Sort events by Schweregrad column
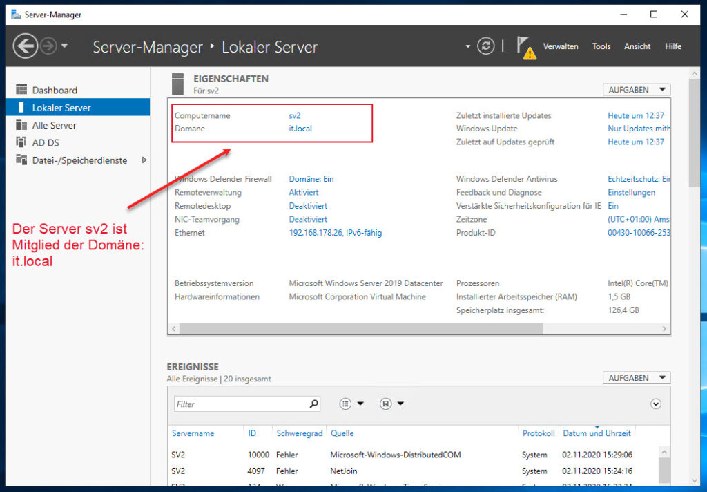This screenshot has width=707, height=492. 300,433
